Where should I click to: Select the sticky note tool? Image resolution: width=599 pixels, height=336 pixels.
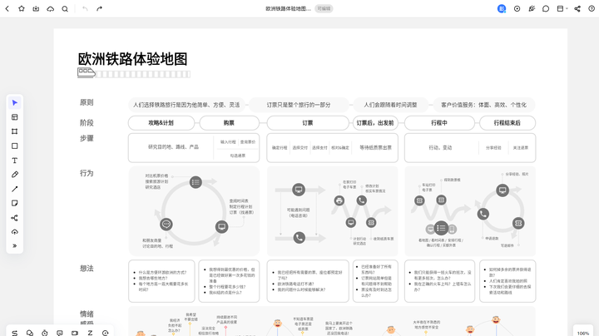(14, 203)
